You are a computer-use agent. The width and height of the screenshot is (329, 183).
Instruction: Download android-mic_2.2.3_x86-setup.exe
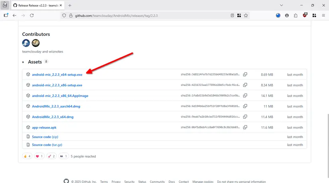[x=57, y=85]
